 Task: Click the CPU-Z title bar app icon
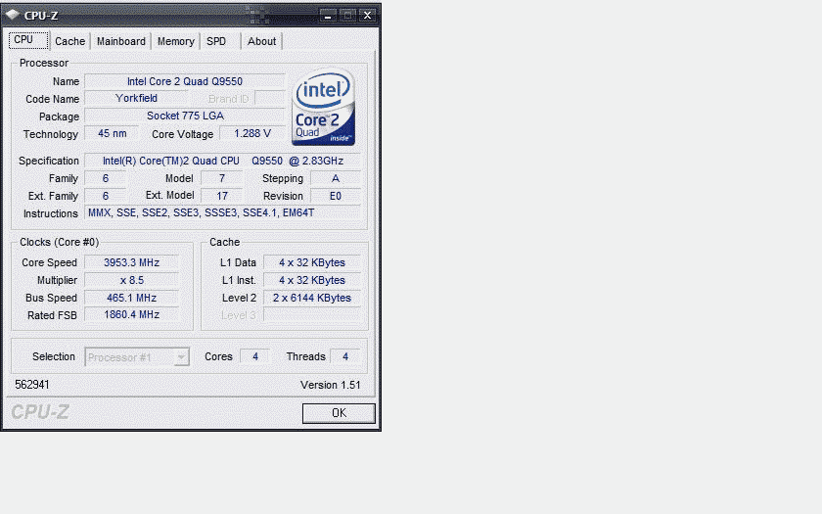click(x=13, y=15)
